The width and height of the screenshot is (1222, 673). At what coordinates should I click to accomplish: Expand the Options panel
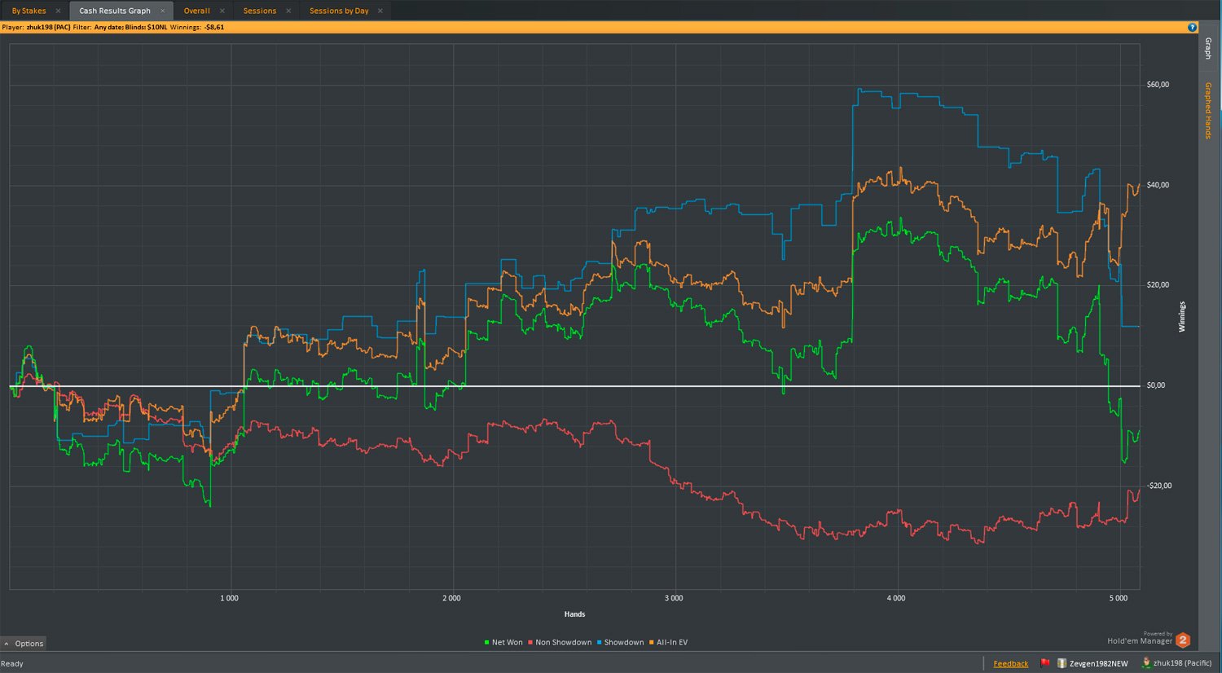[x=24, y=644]
